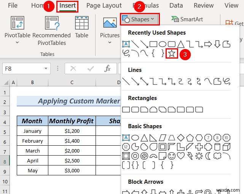This screenshot has width=244, height=194.
Task: Choose the Regular Pentagon in Basic Shapes
Action: point(190,138)
